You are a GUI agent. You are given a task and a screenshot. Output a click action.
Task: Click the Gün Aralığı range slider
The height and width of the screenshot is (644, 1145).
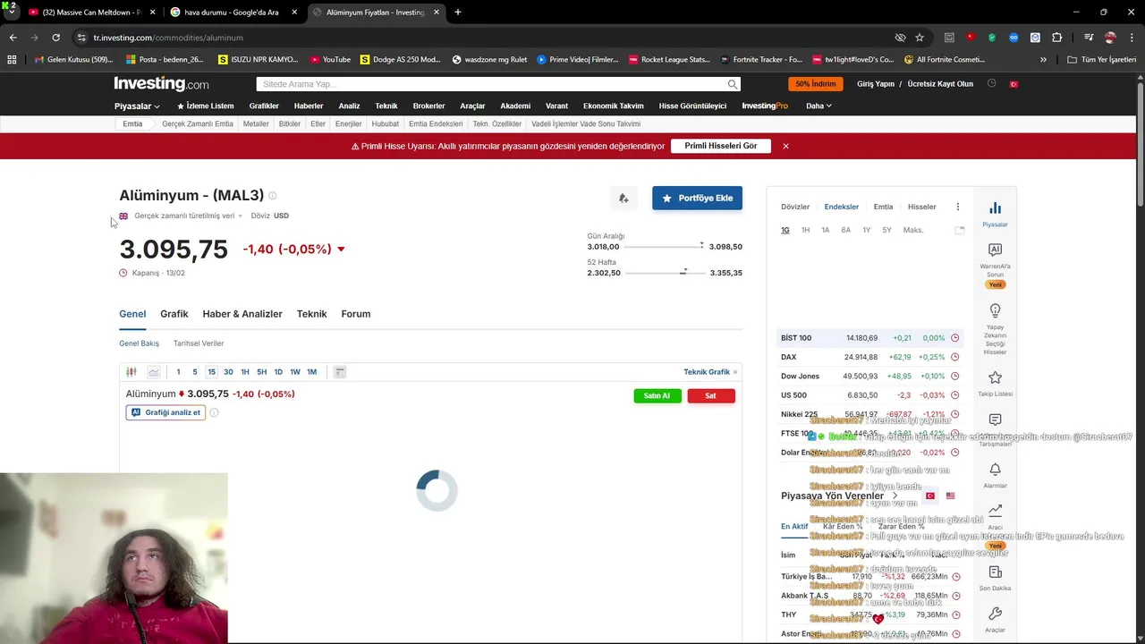pos(665,246)
